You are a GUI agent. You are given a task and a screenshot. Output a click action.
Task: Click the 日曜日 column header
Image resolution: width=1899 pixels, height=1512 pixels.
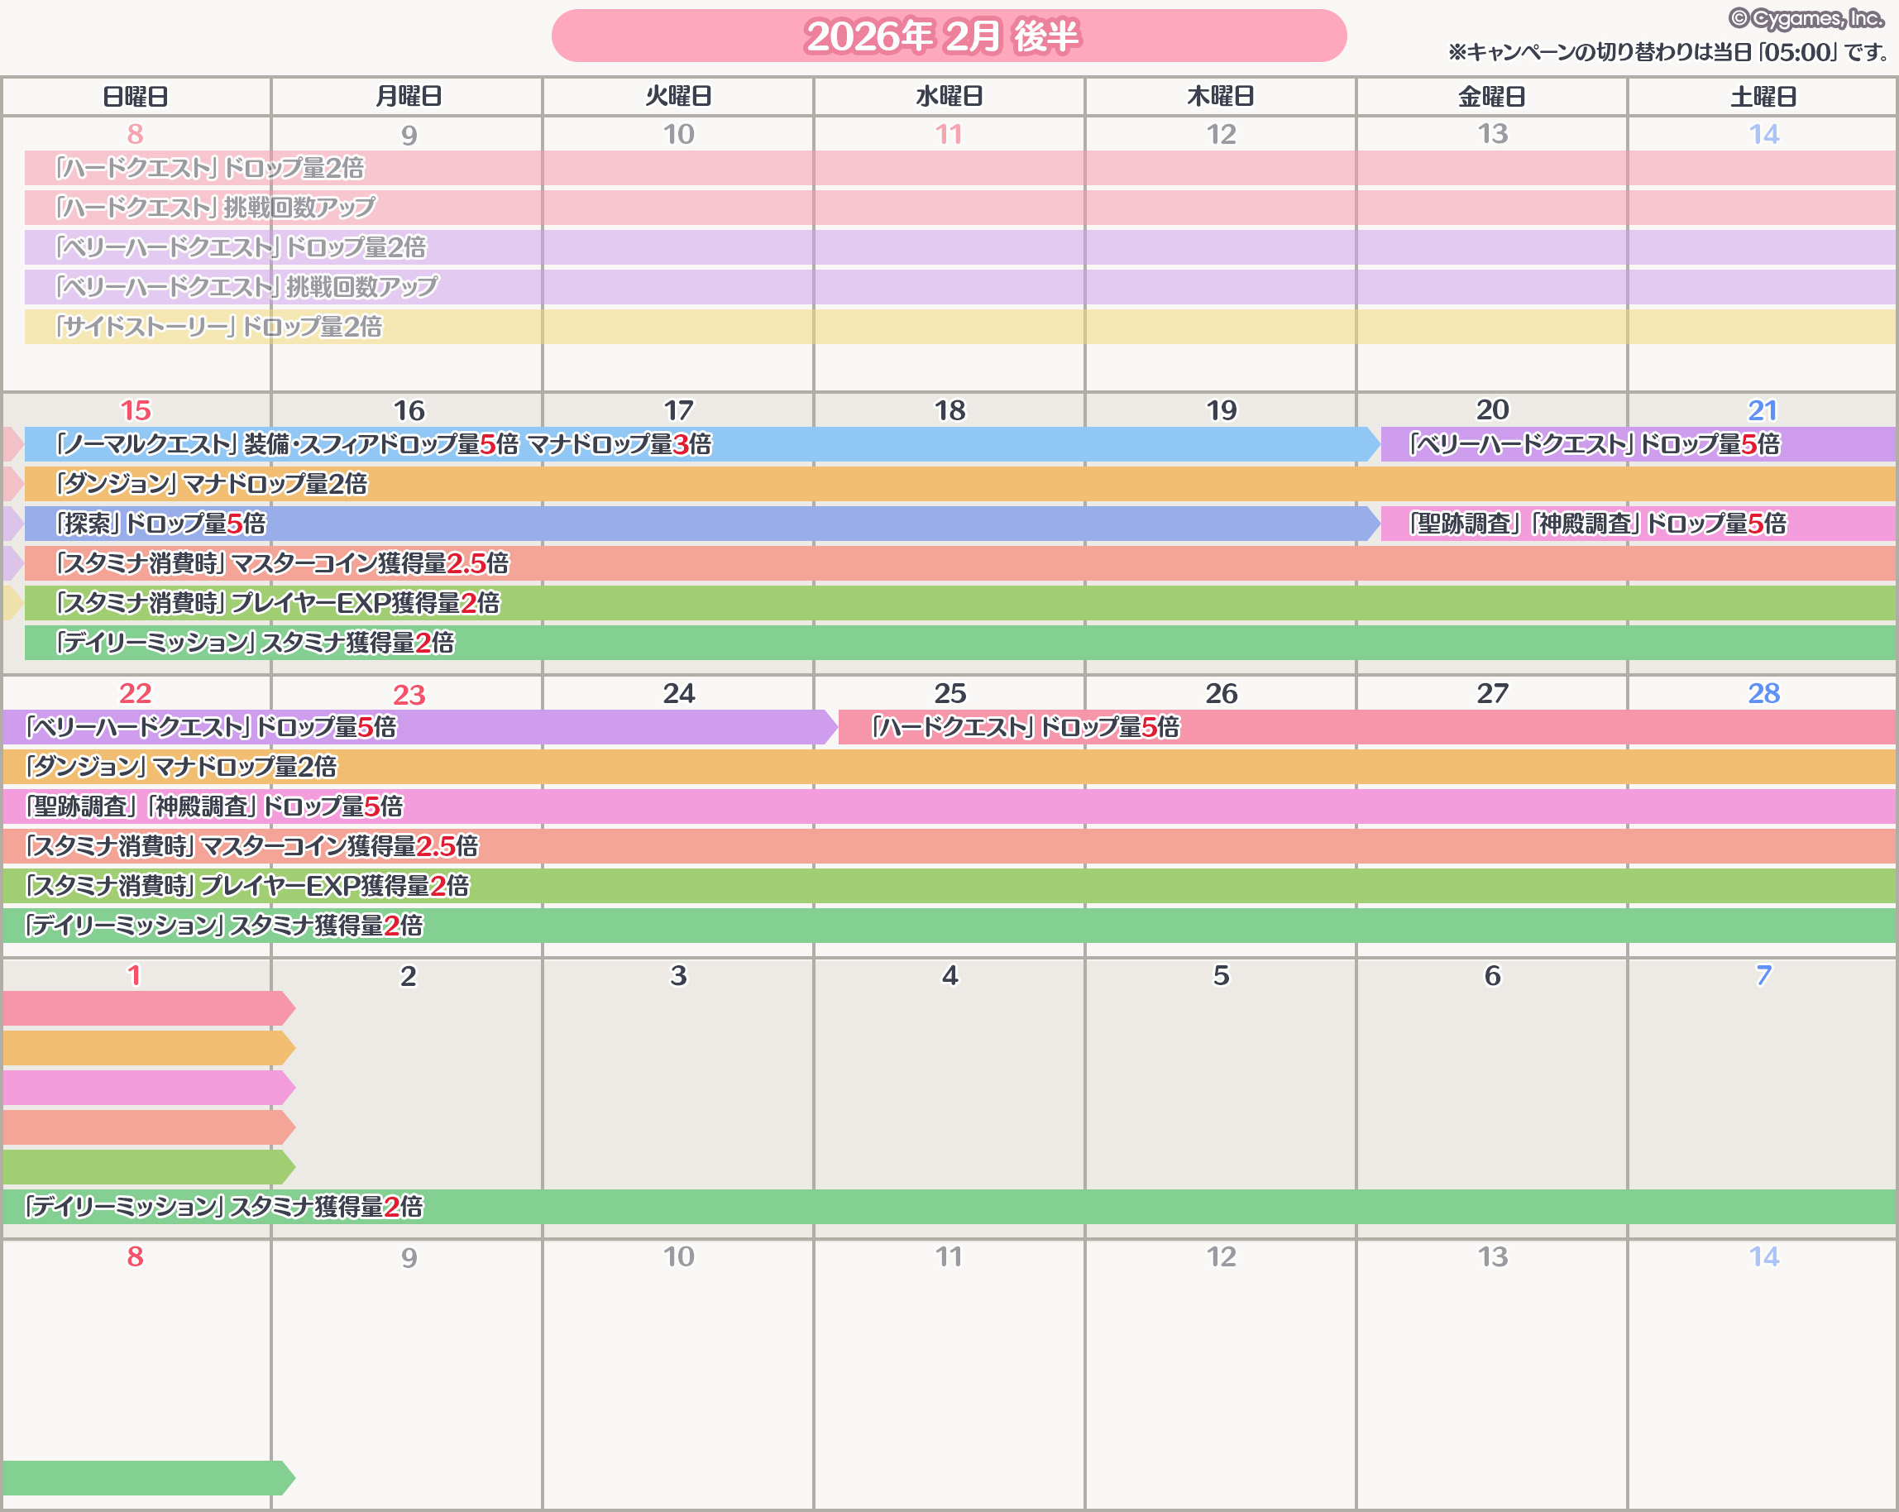135,96
